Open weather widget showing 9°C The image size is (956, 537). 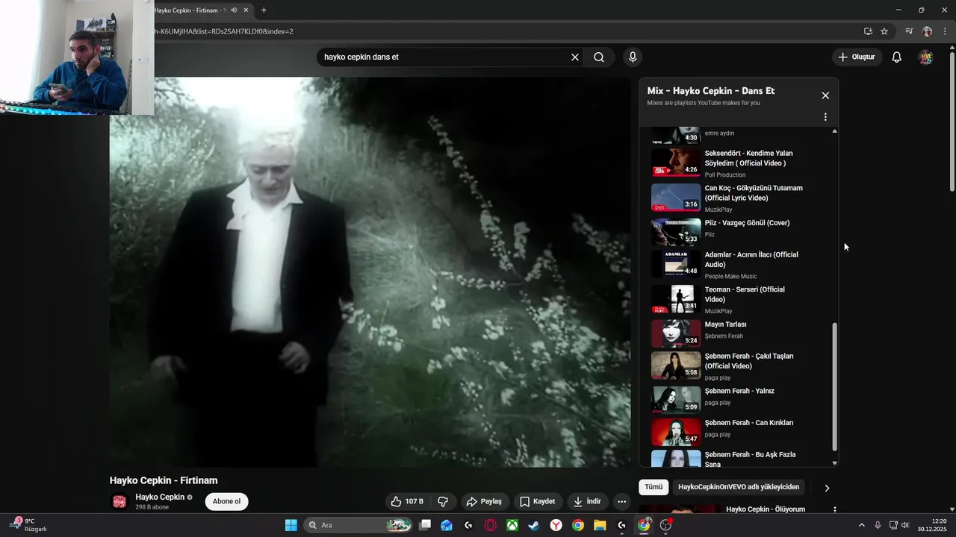tap(28, 525)
